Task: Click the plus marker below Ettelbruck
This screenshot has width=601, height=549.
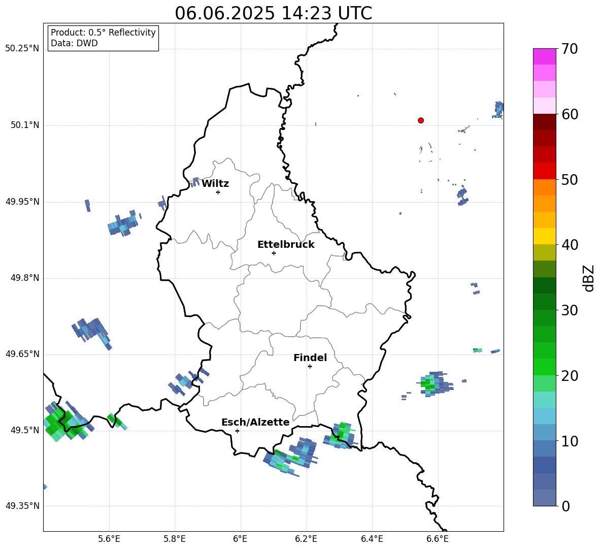Action: pos(274,253)
